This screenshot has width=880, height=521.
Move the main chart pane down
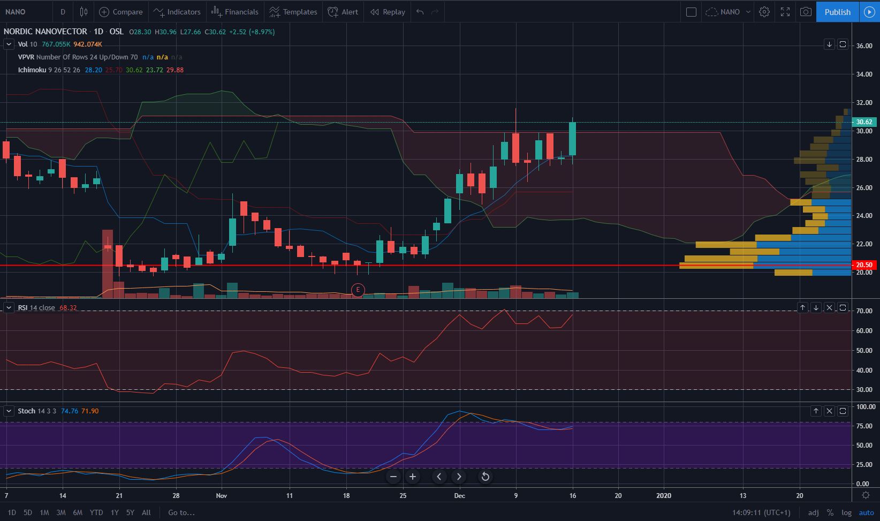829,44
